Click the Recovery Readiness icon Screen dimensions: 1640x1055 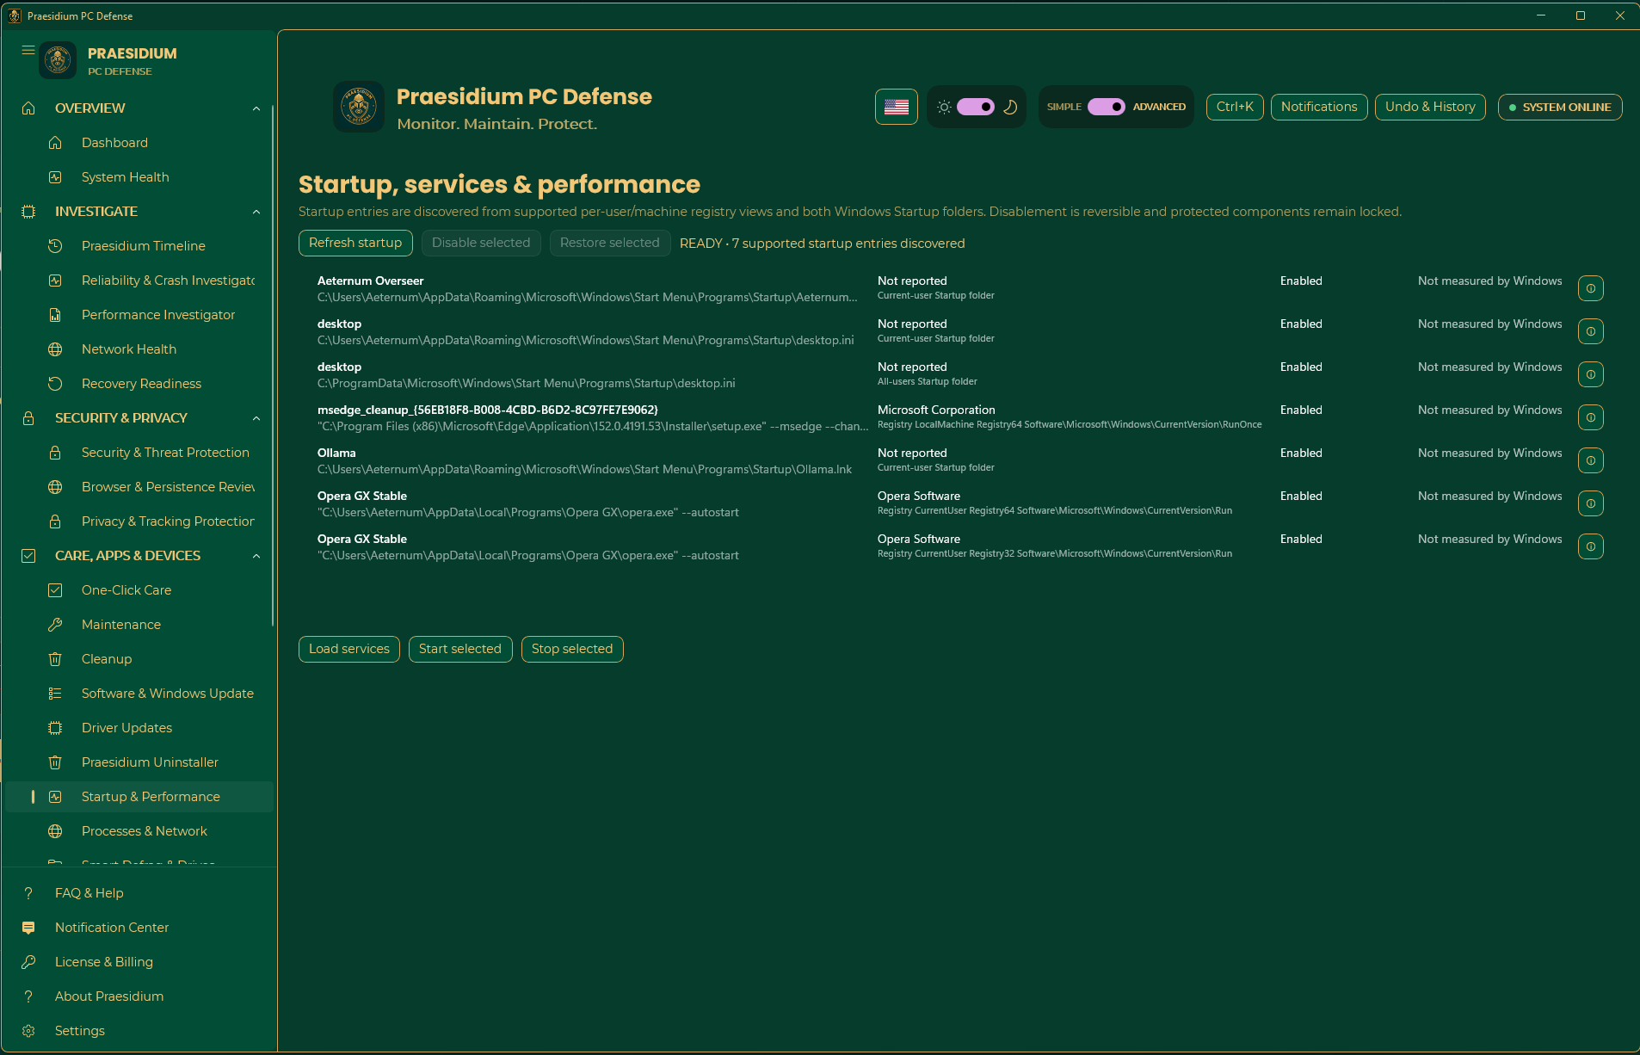click(55, 384)
